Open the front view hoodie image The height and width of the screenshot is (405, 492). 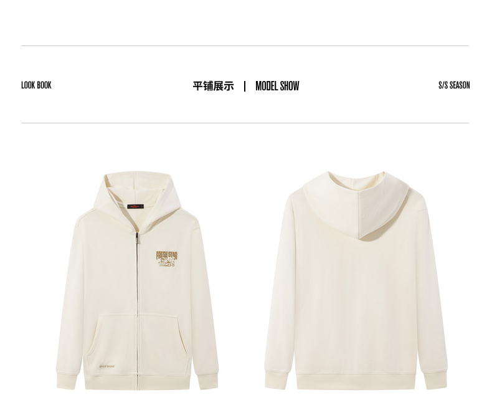point(137,280)
